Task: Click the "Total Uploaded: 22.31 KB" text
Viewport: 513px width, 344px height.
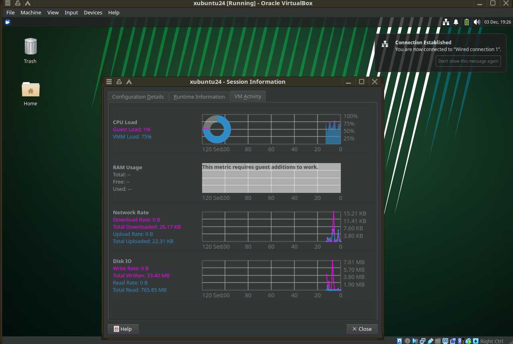Action: 143,241
